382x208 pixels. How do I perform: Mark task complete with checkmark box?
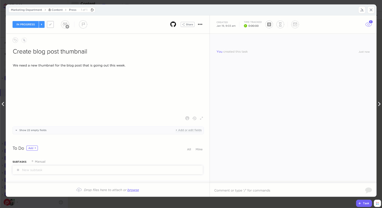(x=50, y=24)
